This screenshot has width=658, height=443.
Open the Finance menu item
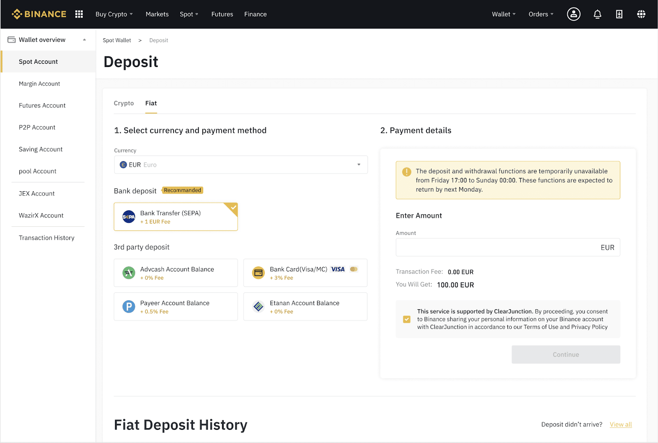[255, 14]
